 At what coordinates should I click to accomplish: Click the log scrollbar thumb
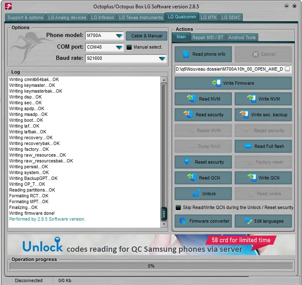point(164,214)
